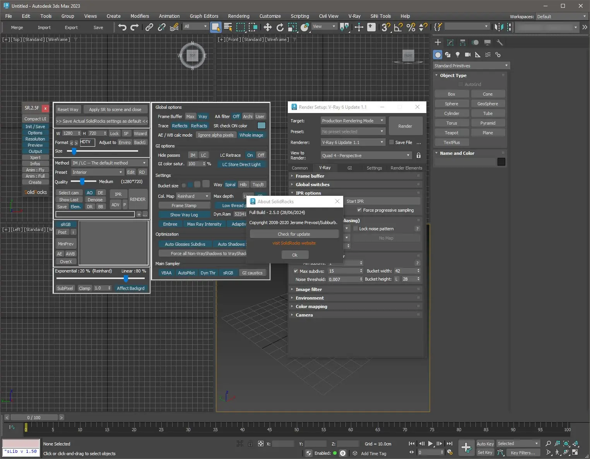Open the Production Rendering Mode dropdown
This screenshot has width=590, height=459.
352,120
